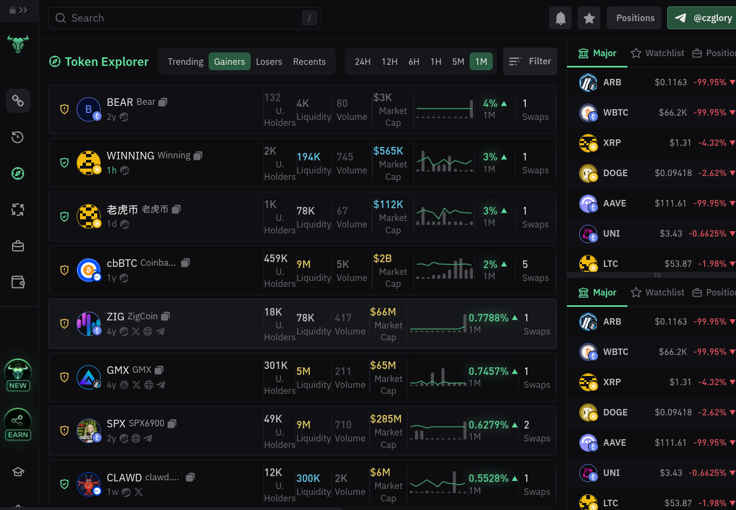Click the swap arrows icon in sidebar

(18, 210)
